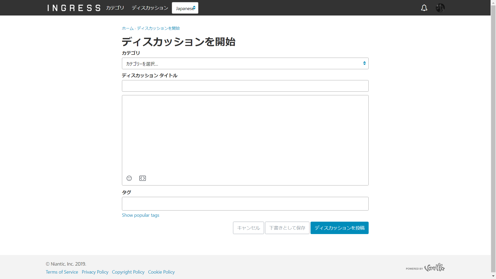The image size is (496, 279).
Task: Open the ディスカッション menu
Action: tap(150, 8)
